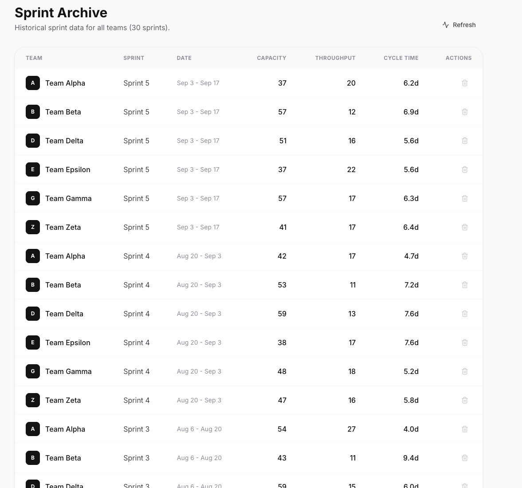Delete Team Zeta Sprint 5 row
This screenshot has width=522, height=488.
point(465,227)
